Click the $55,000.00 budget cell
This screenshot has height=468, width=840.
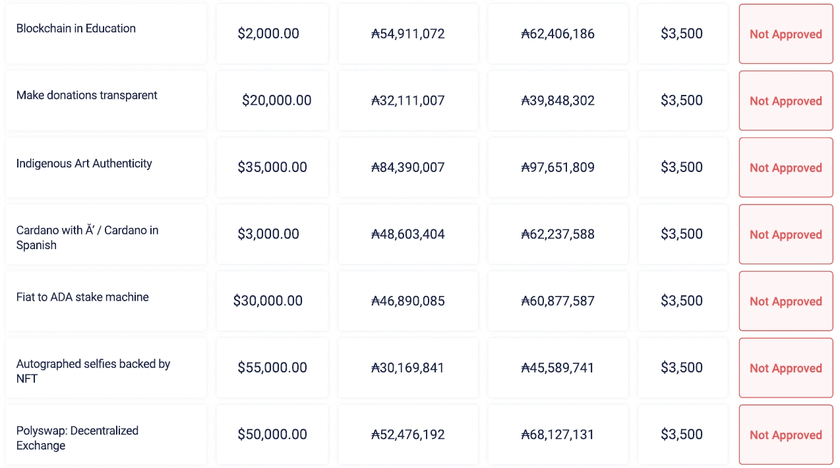(x=272, y=368)
